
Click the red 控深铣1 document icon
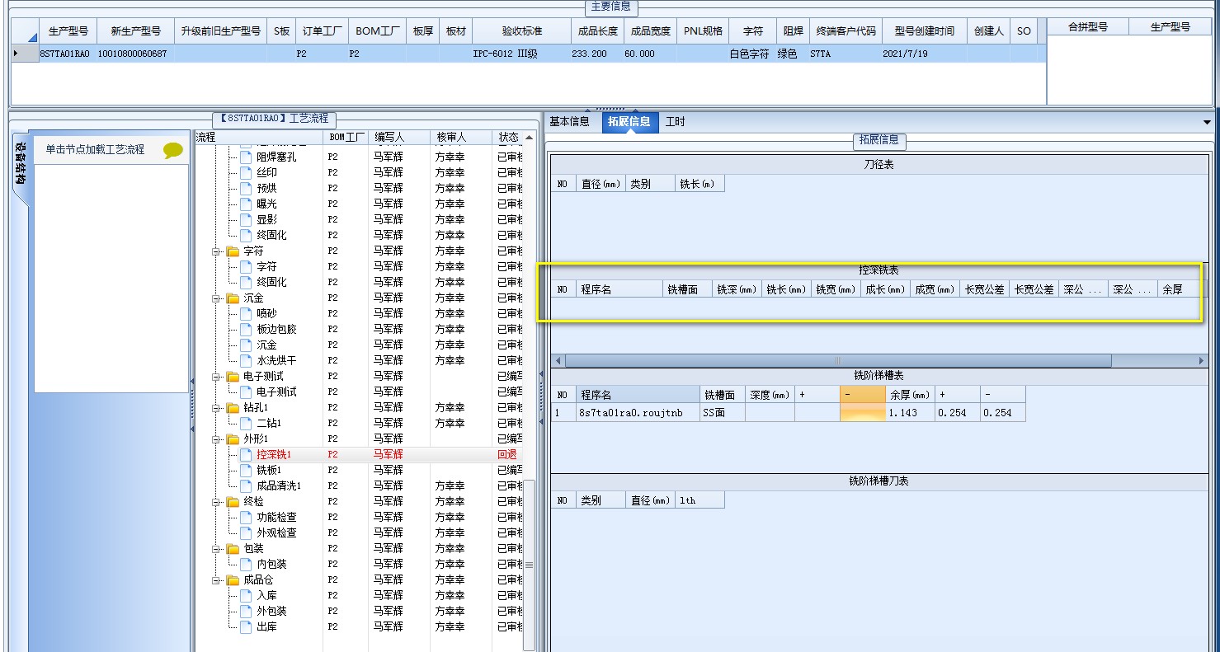point(246,454)
